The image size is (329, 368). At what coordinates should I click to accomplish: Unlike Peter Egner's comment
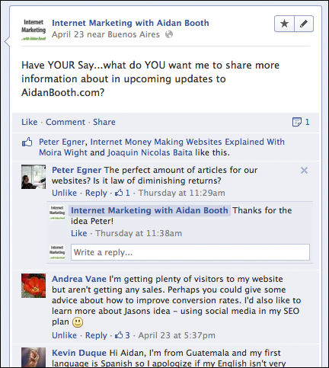pos(64,193)
